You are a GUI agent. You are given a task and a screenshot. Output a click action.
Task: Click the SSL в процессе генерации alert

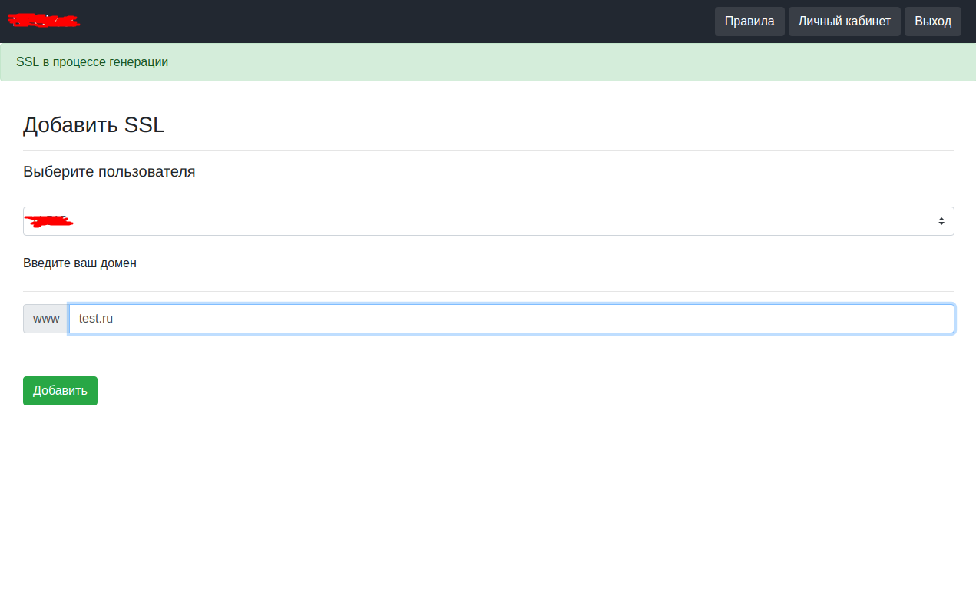click(x=92, y=62)
